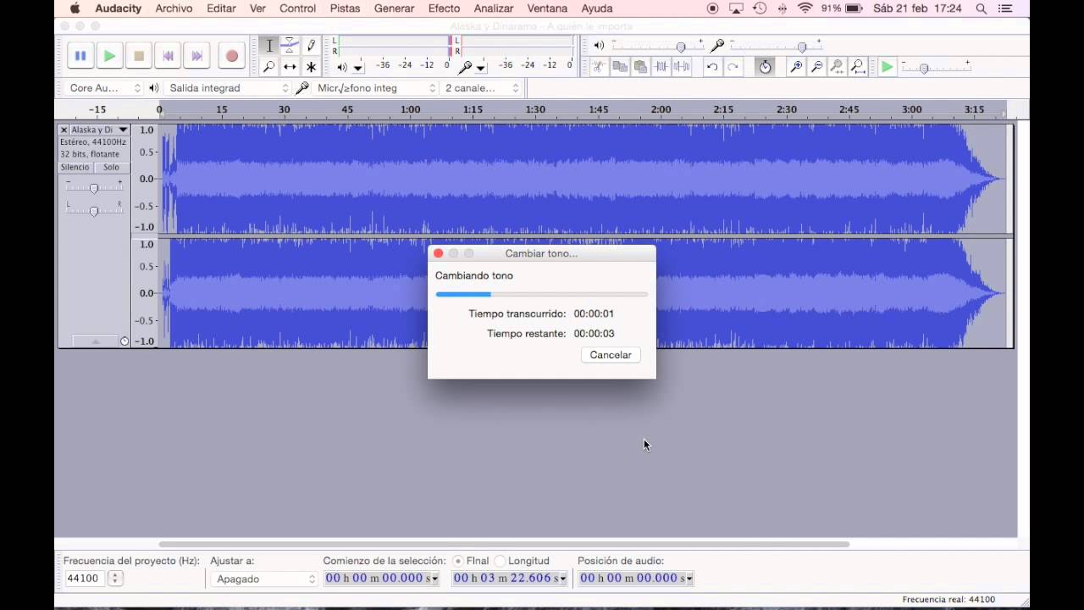
Task: Mute track with Silencio button
Action: pos(75,167)
